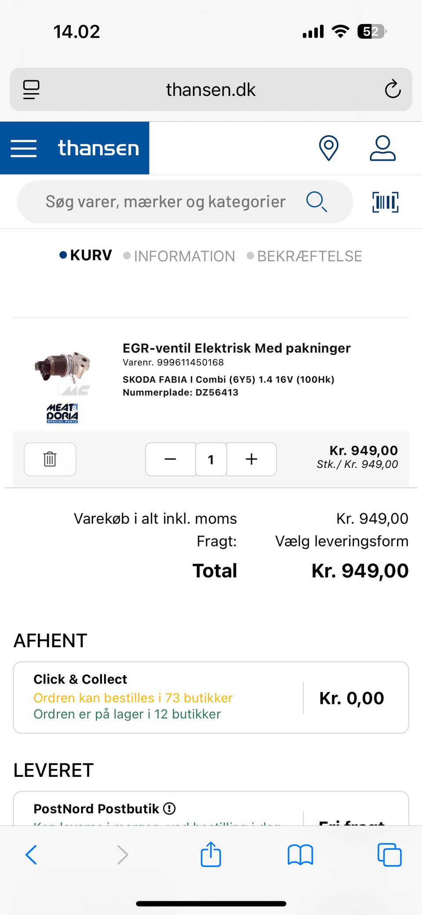This screenshot has width=422, height=915.
Task: Tap the info icon beside PostNord Postbutik
Action: click(x=169, y=808)
